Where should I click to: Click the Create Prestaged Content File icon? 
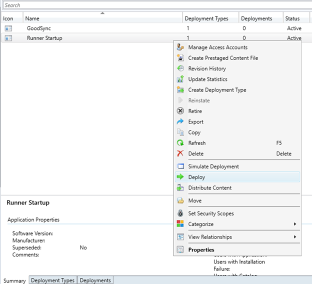[x=180, y=58]
